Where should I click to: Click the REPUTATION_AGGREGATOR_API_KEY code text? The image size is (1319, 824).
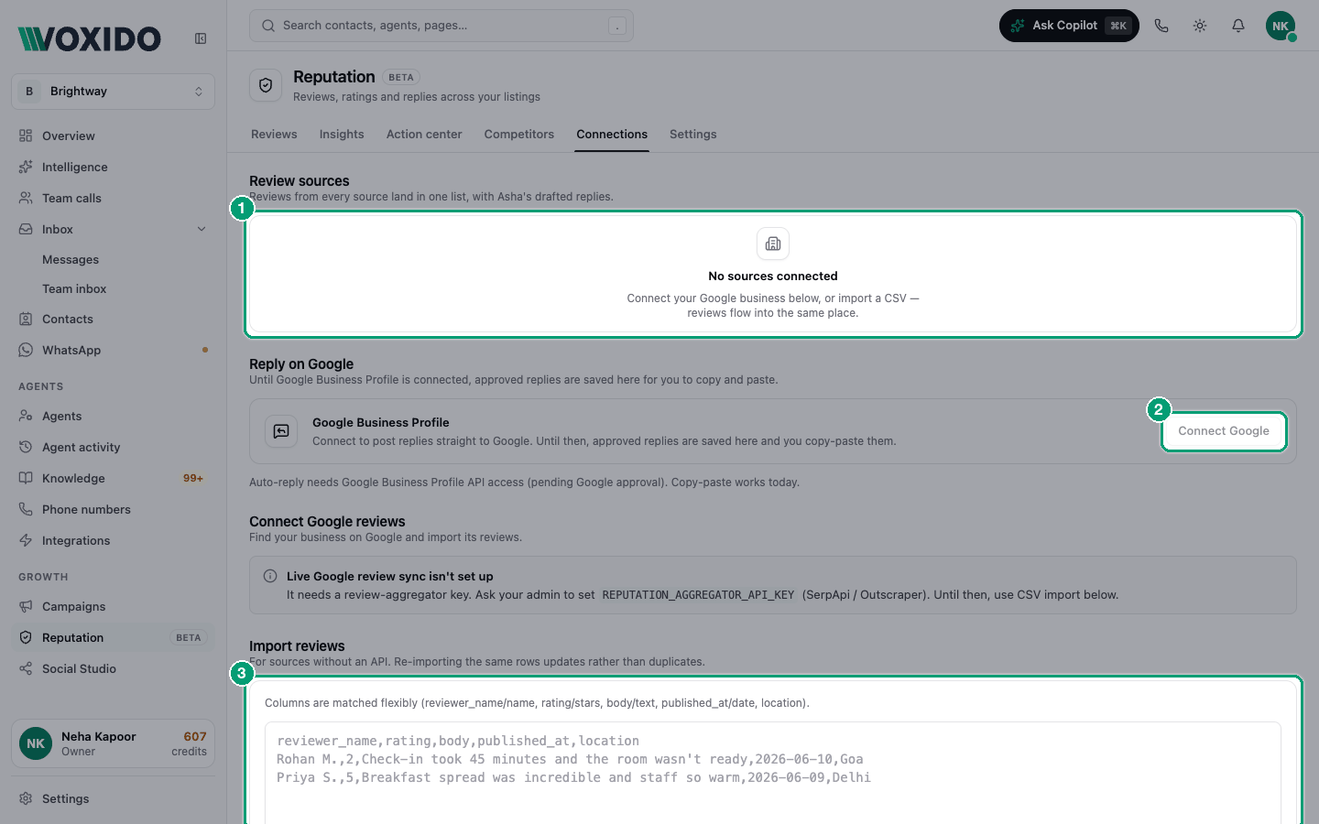pyautogui.click(x=698, y=595)
